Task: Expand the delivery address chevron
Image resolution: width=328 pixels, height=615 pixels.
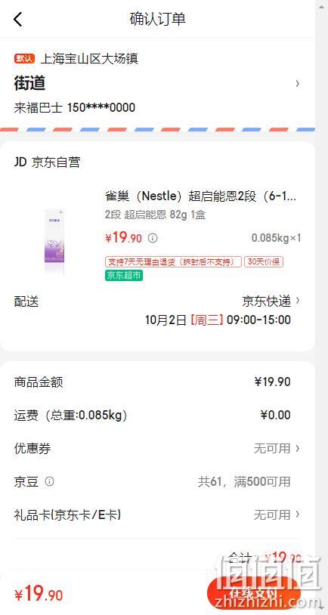Action: tap(298, 83)
